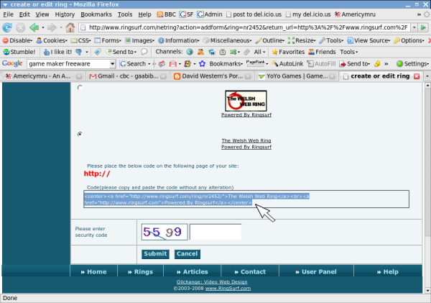The height and width of the screenshot is (303, 431).
Task: Open the Americymru bookmark
Action: pos(355,14)
